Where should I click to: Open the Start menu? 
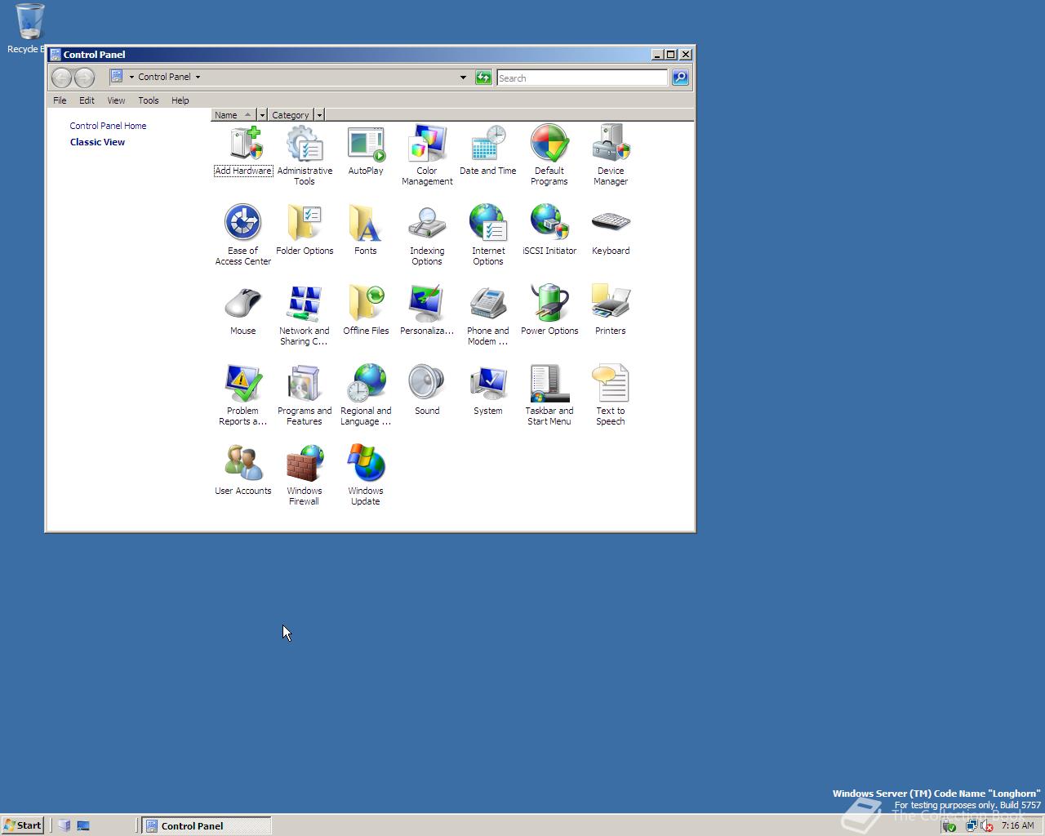coord(22,825)
